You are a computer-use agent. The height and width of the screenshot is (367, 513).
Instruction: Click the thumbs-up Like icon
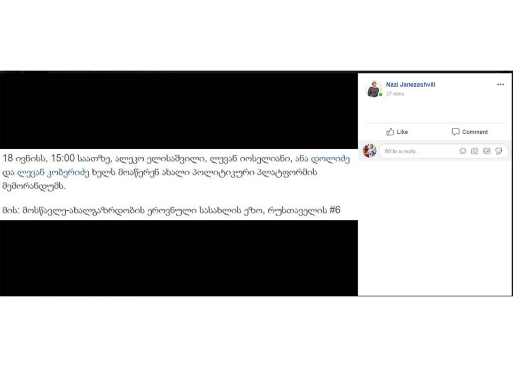click(x=390, y=132)
